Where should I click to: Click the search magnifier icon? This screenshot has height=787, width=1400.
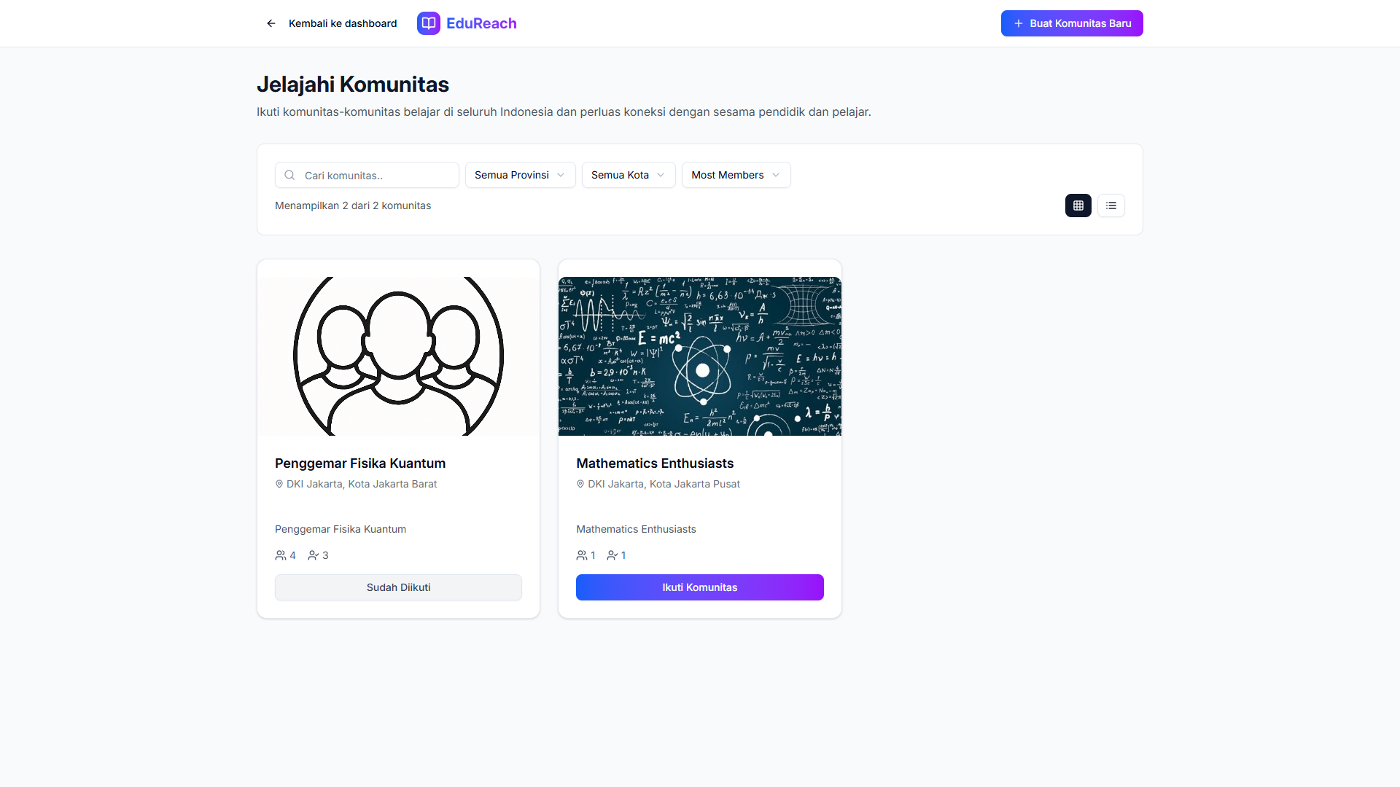coord(289,176)
